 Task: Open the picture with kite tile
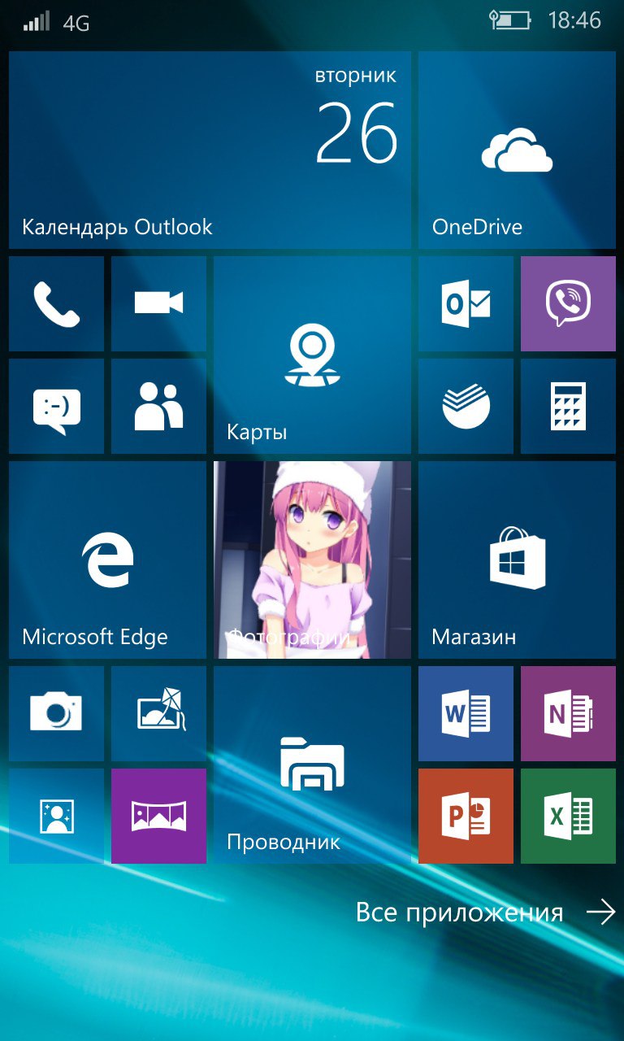(158, 713)
